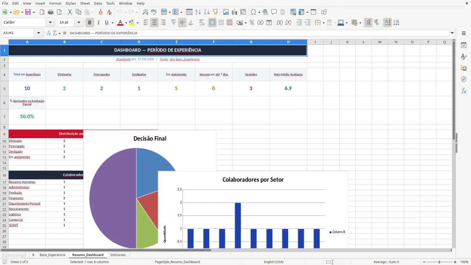Click the zoom in plus button
The width and height of the screenshot is (471, 265).
(x=455, y=262)
